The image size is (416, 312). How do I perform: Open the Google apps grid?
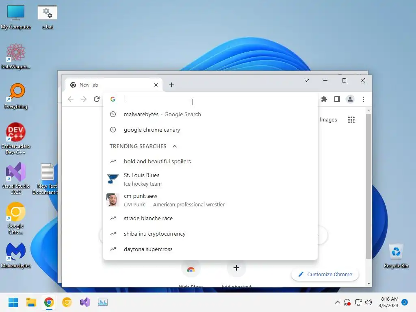click(x=351, y=120)
